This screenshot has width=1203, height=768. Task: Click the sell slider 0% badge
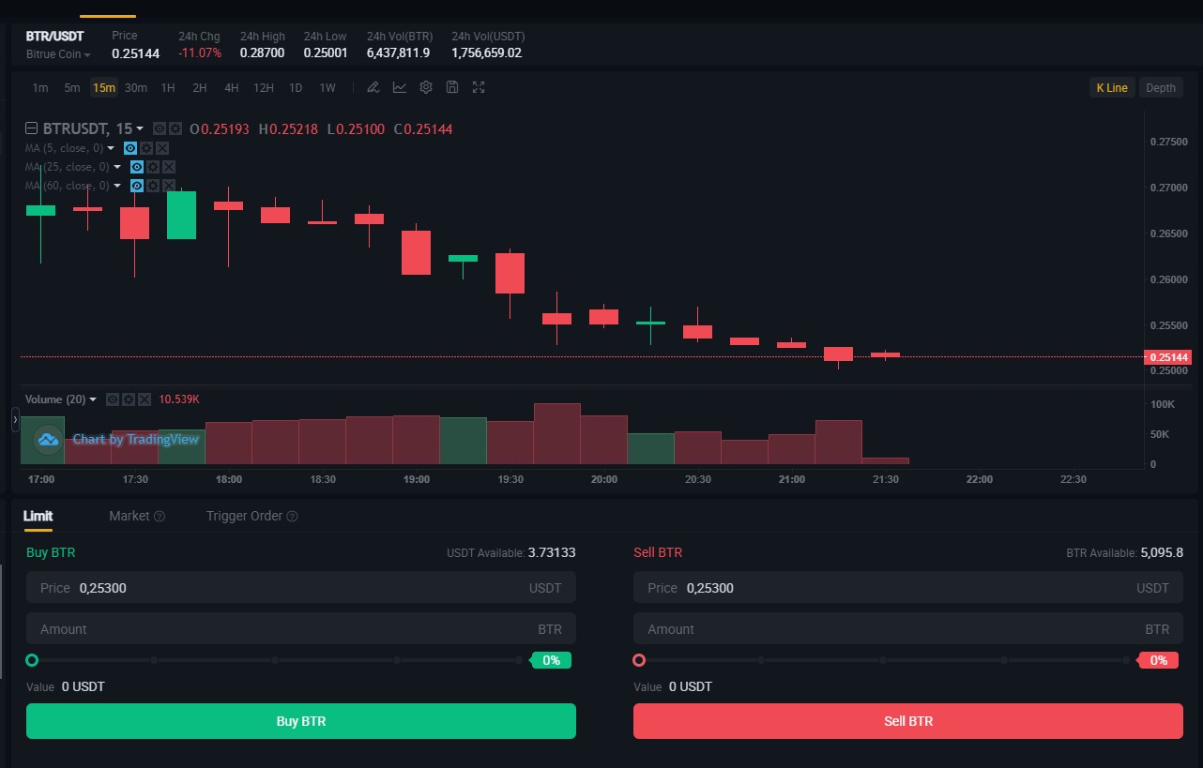pos(1159,660)
